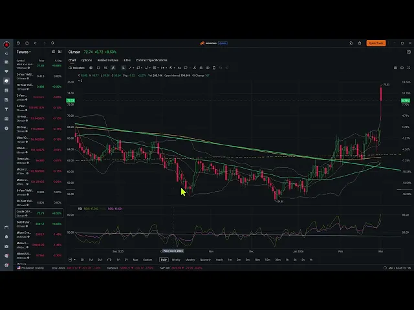
Task: Undo the last drawing action
Action: point(221,68)
